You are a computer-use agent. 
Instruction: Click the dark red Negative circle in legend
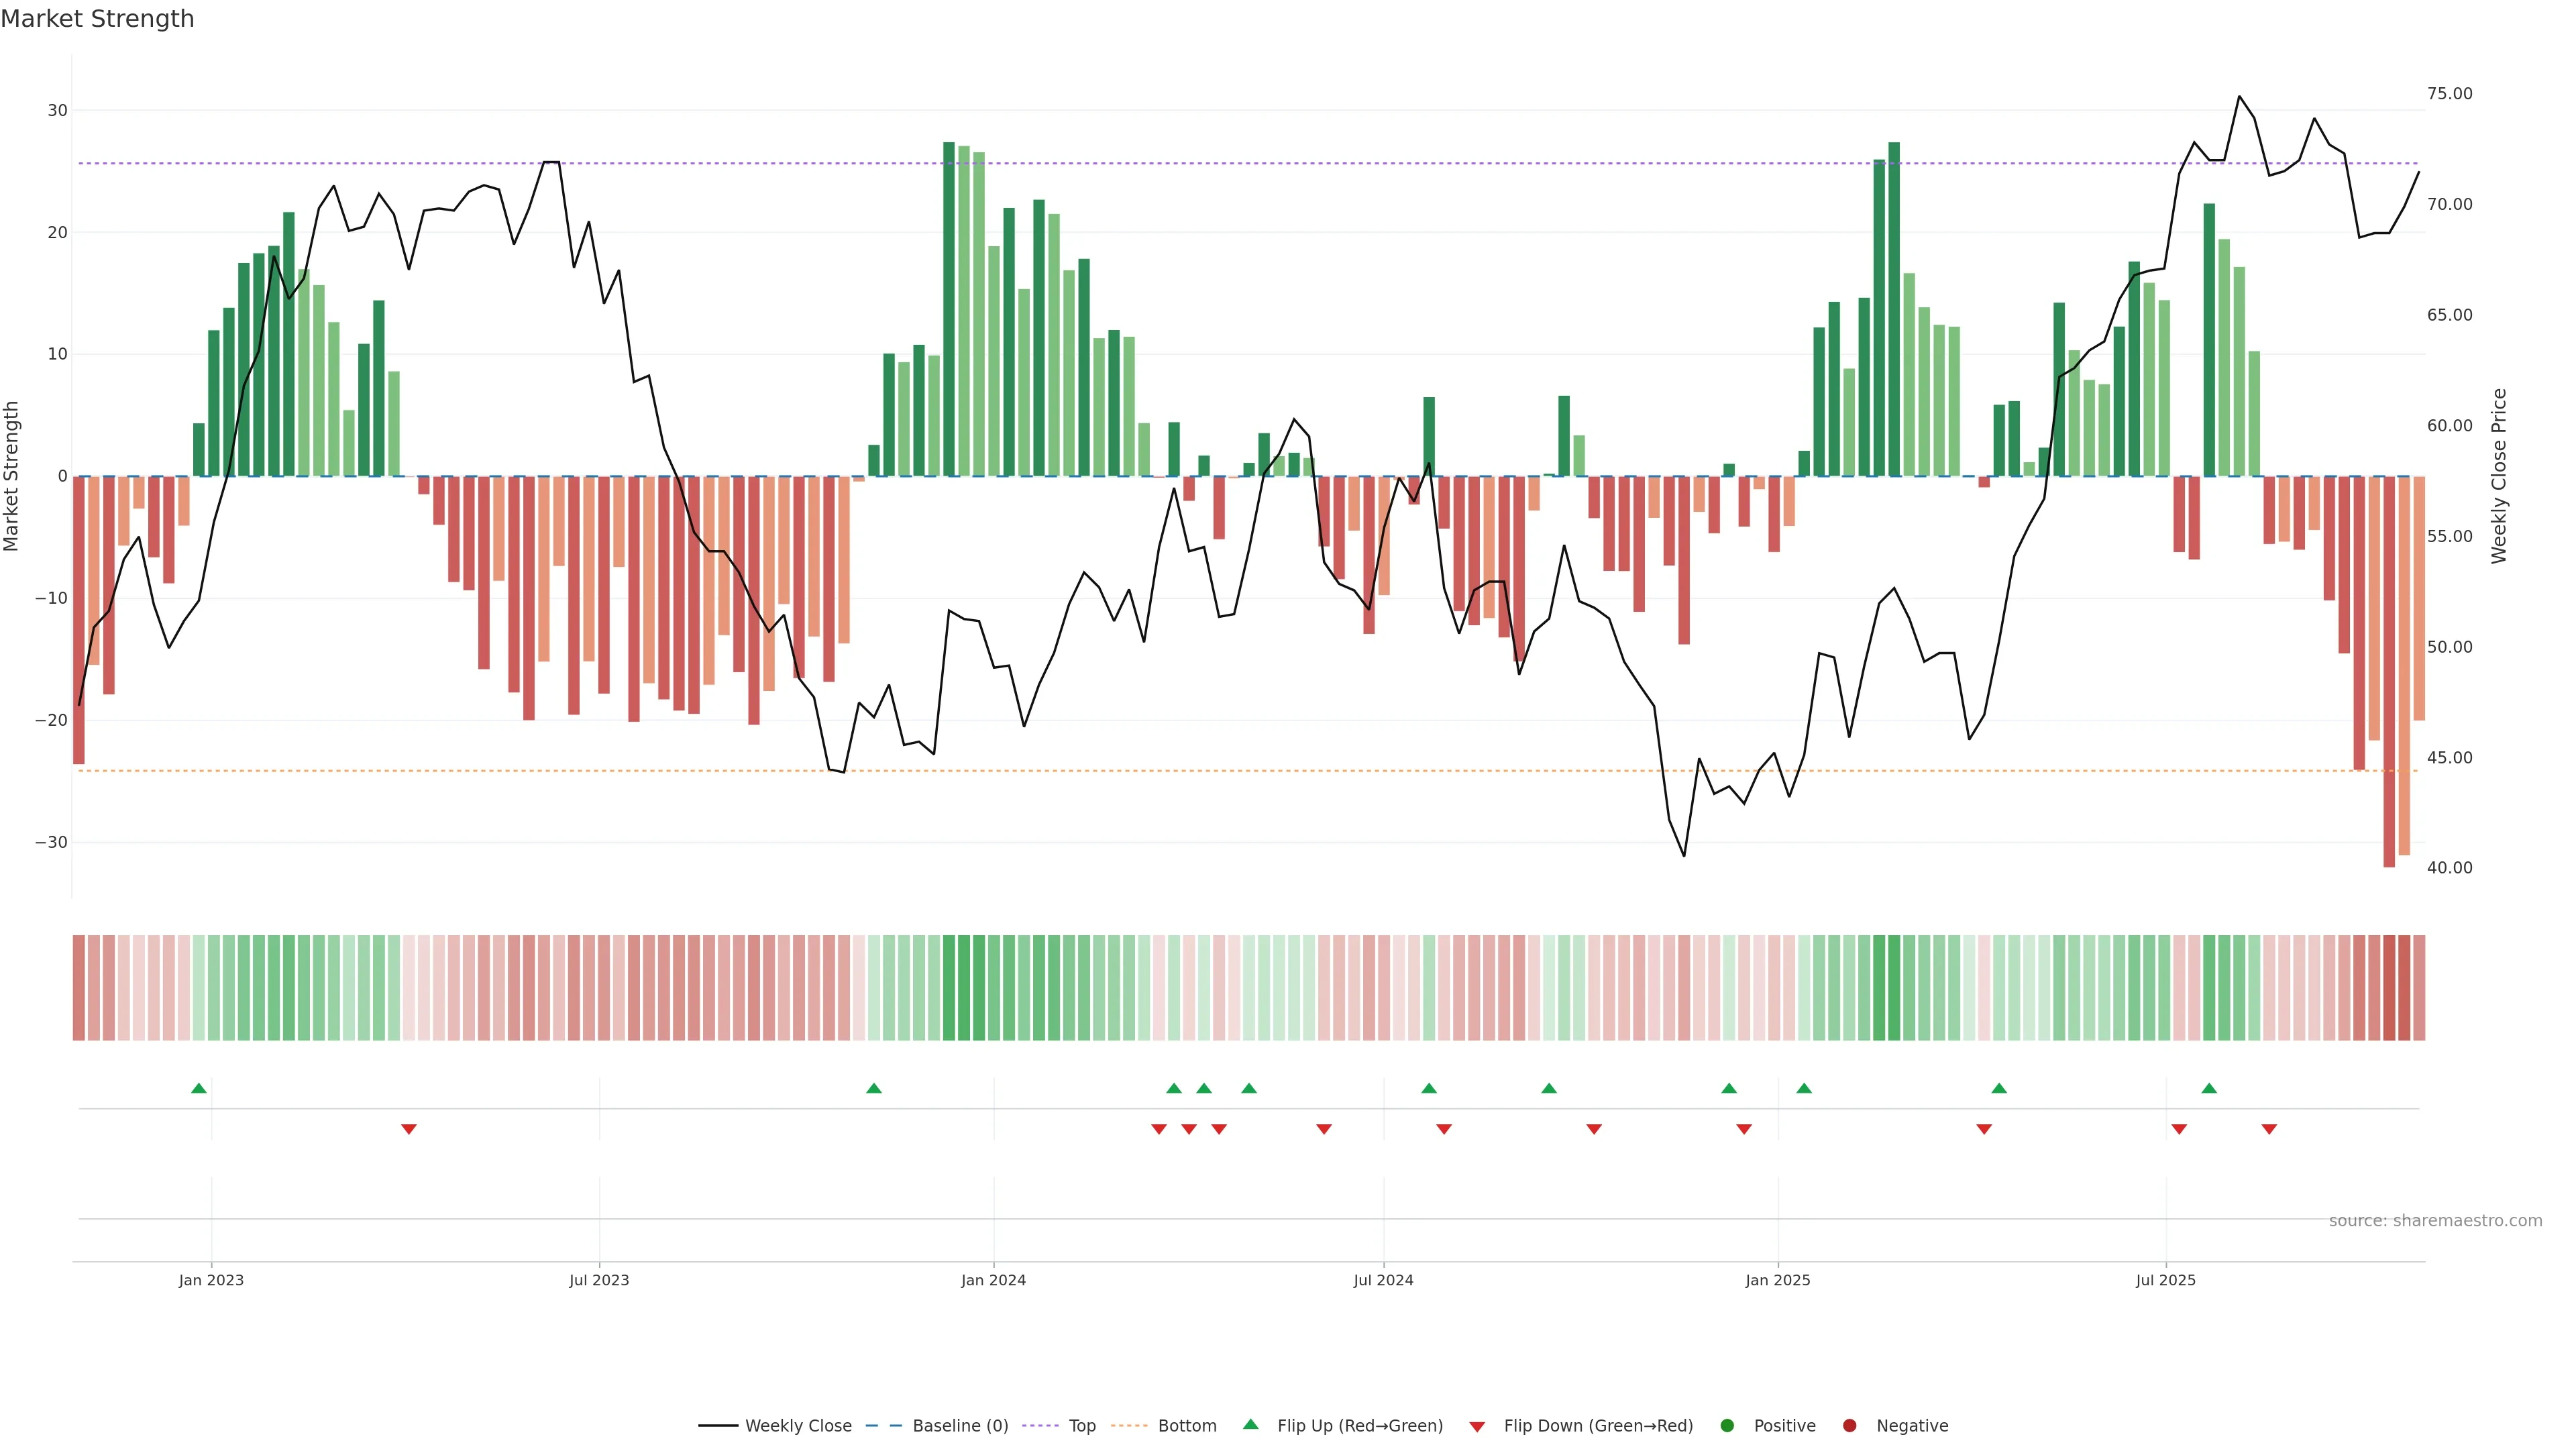(1849, 1426)
